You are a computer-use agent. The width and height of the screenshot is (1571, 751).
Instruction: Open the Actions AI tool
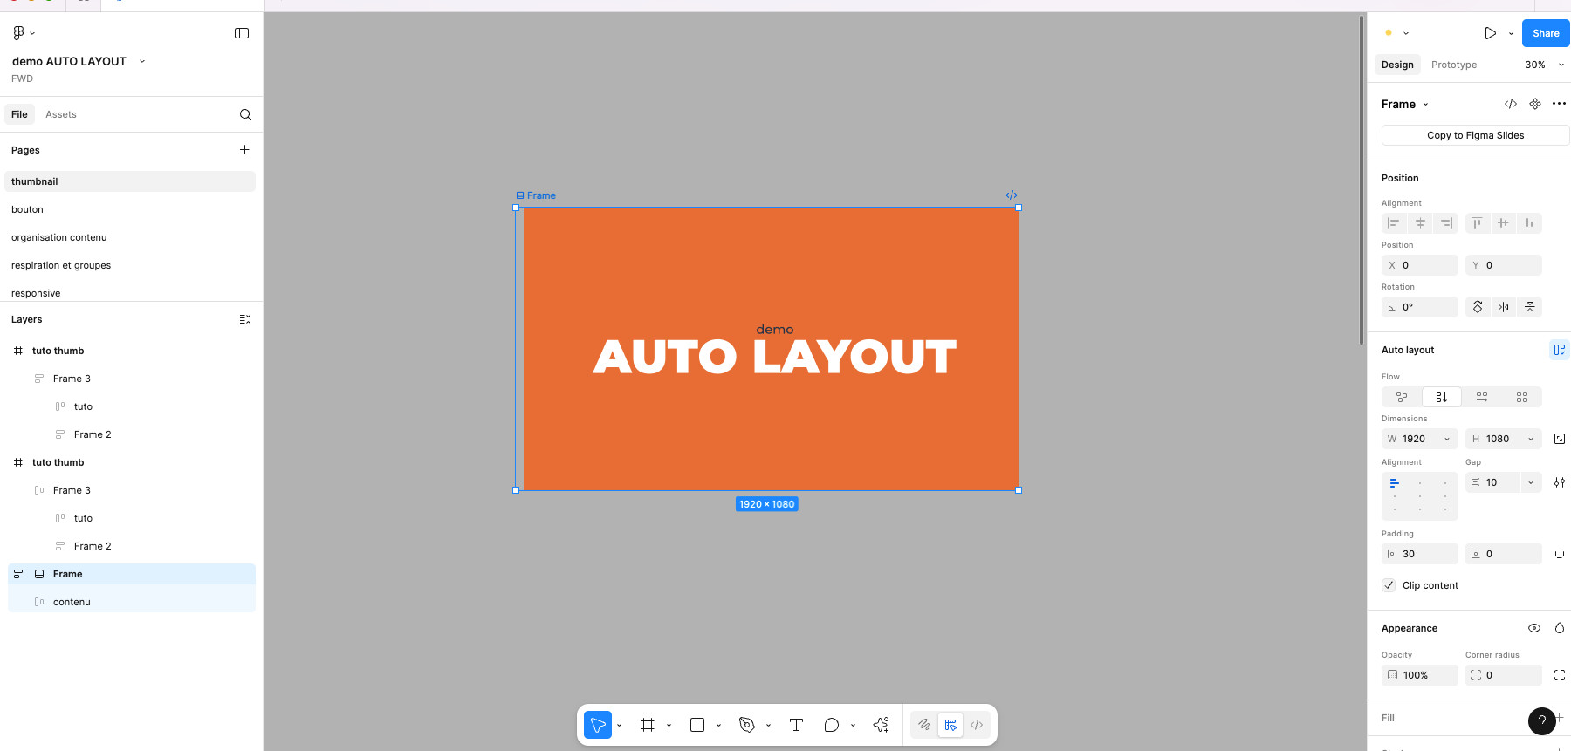tap(881, 725)
